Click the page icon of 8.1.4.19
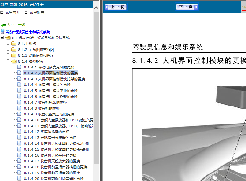Viewport: 246px width, 181px height. [x=19, y=173]
